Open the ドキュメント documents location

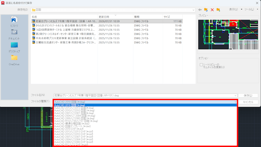tap(14, 35)
